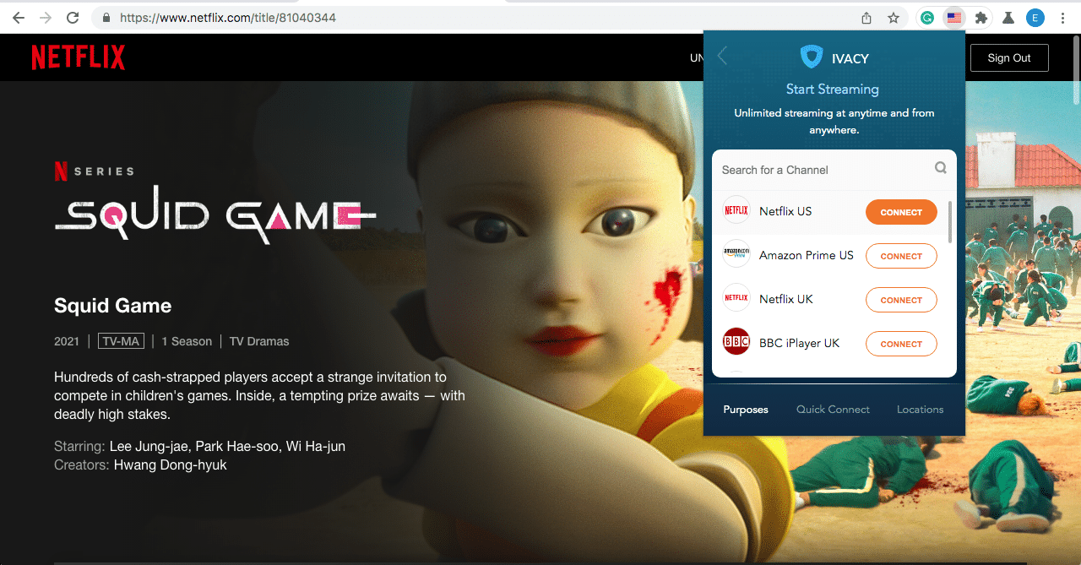
Task: Click the Netflix logo in header
Action: coord(78,57)
